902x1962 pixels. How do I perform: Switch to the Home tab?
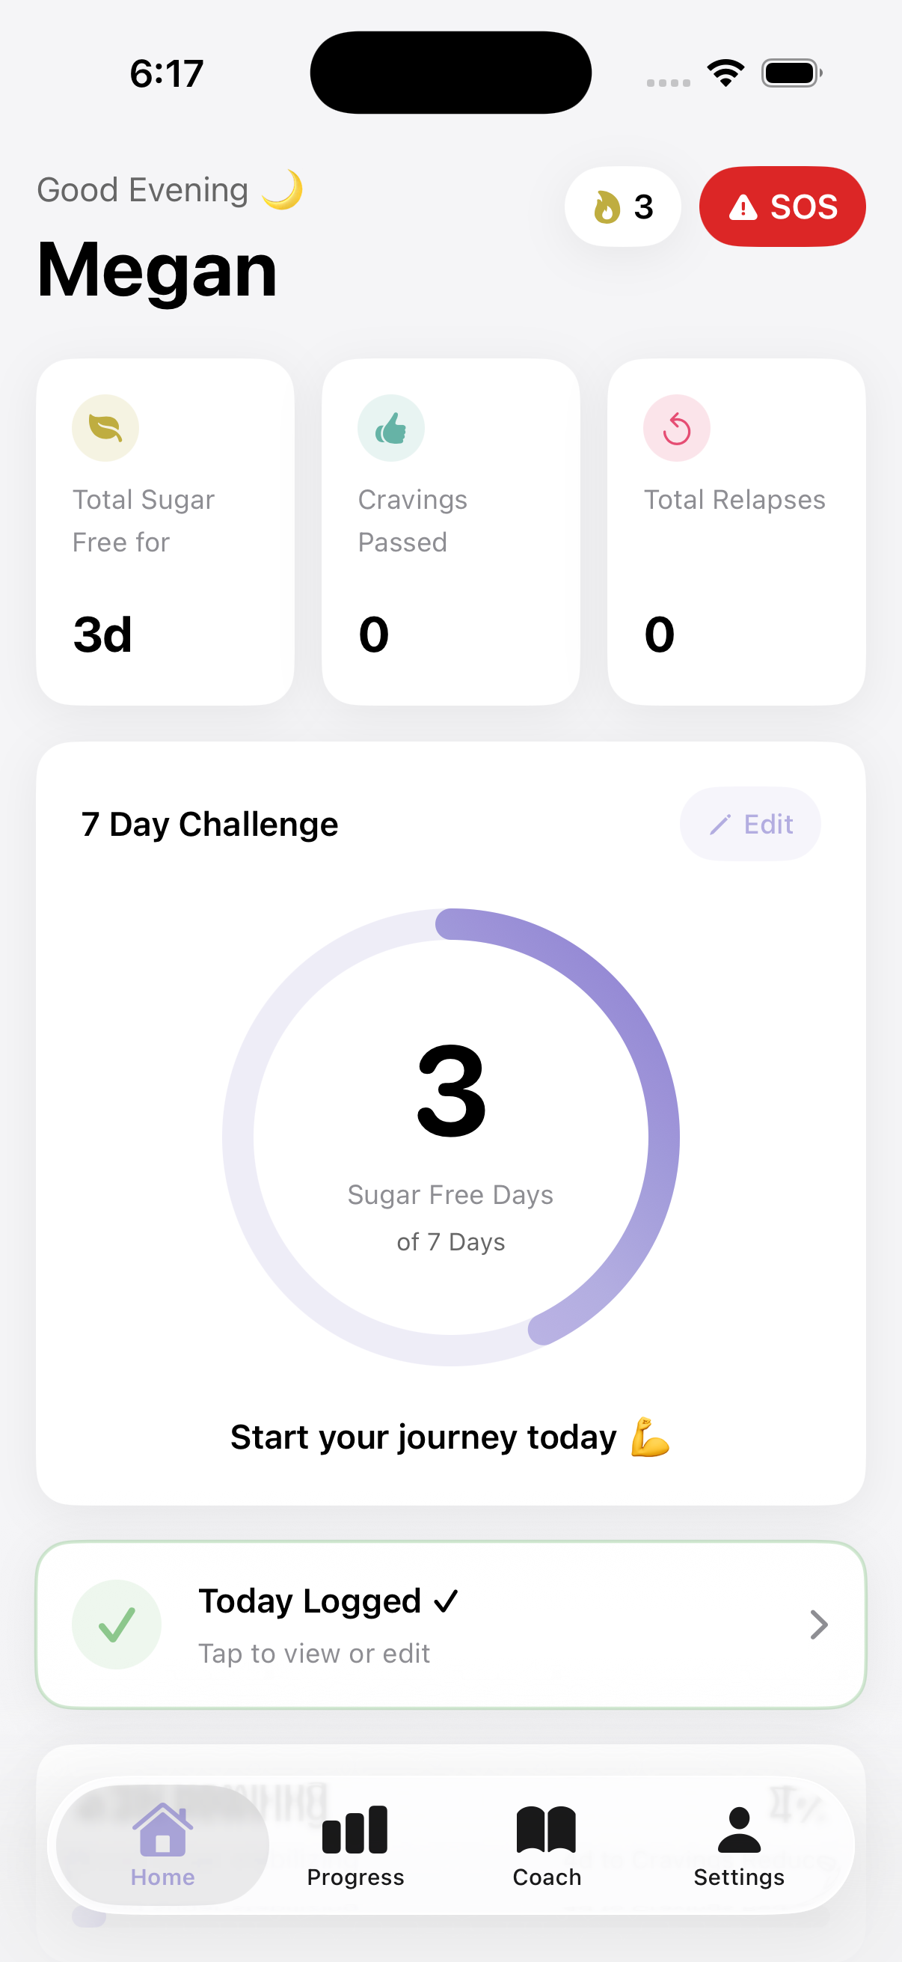162,1844
